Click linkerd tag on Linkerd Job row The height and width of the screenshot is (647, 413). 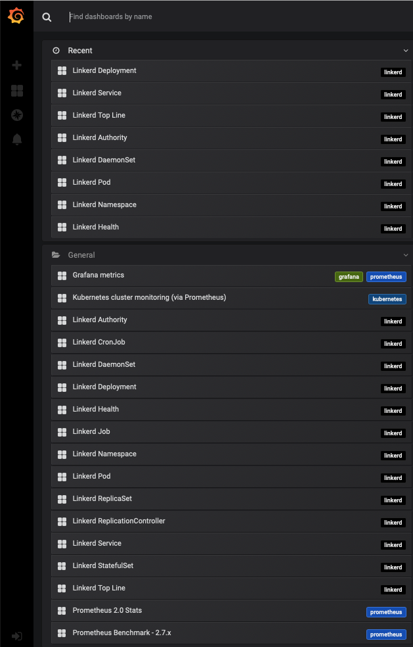tap(393, 433)
